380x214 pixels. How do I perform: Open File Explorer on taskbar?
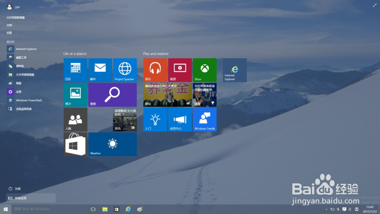coord(105,209)
